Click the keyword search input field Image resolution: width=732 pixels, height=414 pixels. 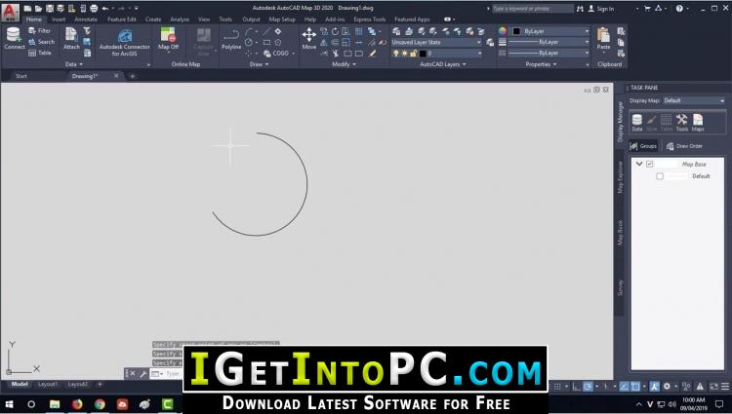coord(533,9)
